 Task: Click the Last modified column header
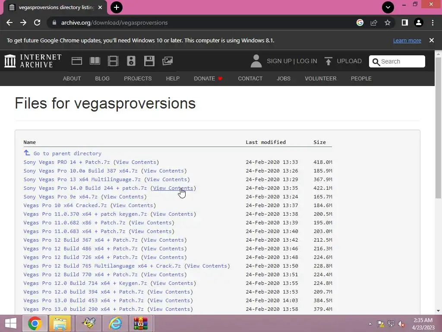265,142
